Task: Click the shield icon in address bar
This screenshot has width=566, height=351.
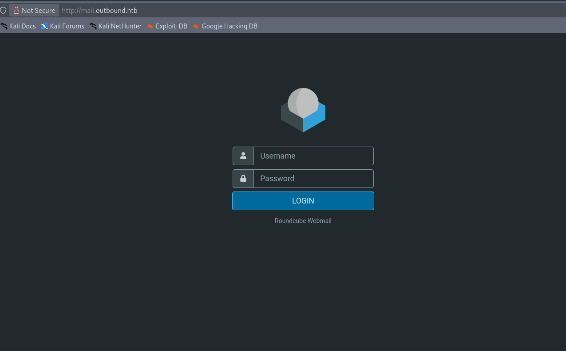Action: pos(3,10)
